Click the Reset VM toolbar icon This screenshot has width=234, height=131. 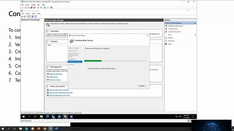tap(41, 8)
